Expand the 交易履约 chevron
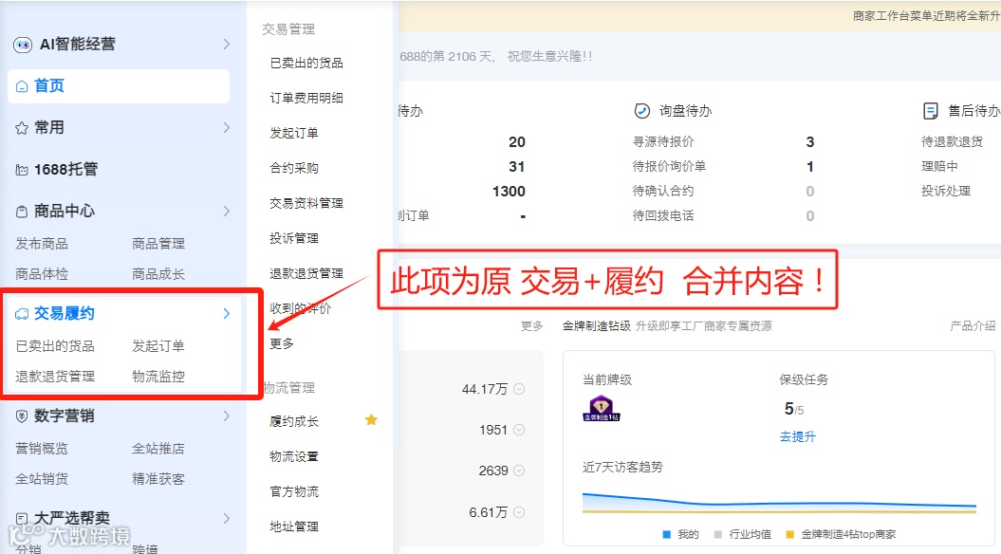This screenshot has width=1001, height=554. click(x=227, y=313)
